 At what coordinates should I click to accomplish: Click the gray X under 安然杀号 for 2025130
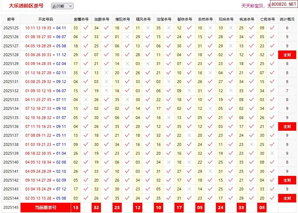click(x=210, y=73)
